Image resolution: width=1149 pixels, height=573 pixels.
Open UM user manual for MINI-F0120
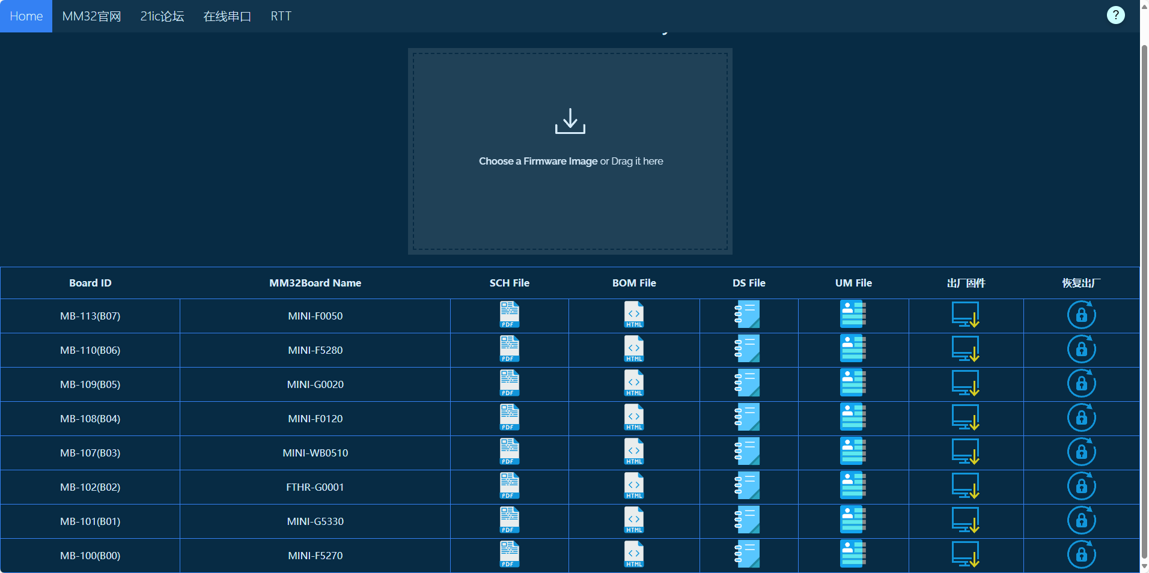coord(853,417)
